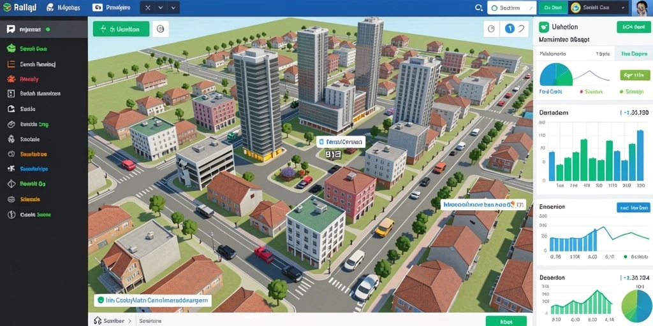Click the round icon button beside the green viewport button
653x326 pixels.
[x=161, y=29]
